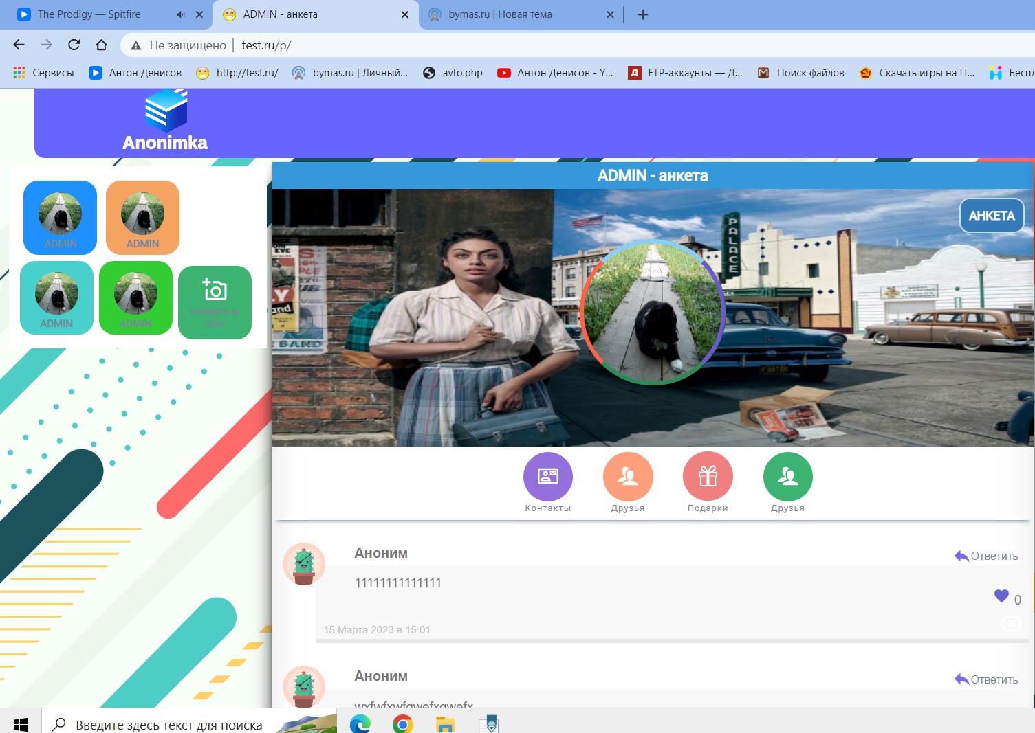
Task: Click the green add photo camera tile
Action: point(215,302)
